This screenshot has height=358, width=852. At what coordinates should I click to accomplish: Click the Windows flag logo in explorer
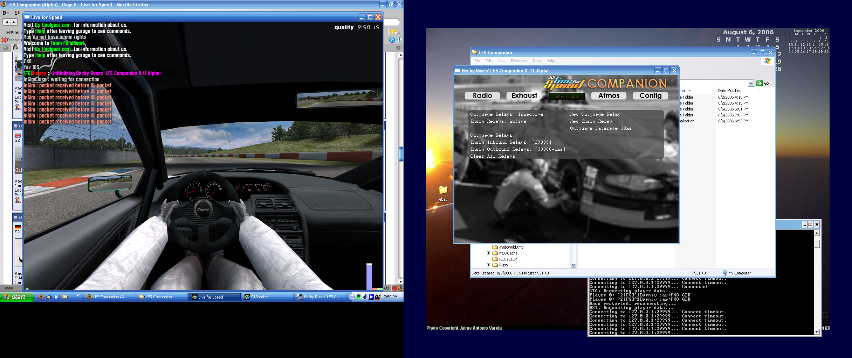[767, 61]
